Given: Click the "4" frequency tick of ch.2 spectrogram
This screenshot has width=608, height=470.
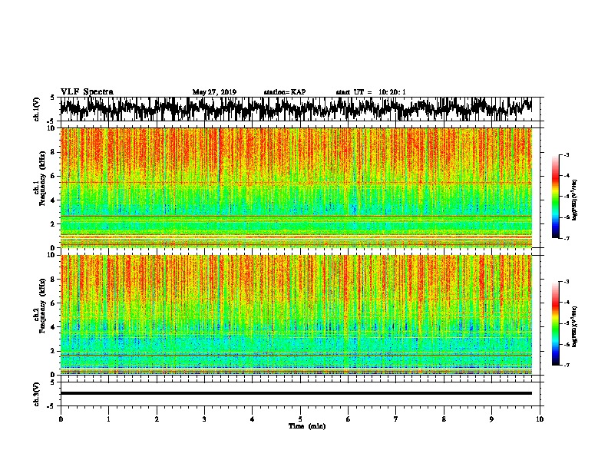Looking at the screenshot, I should tap(54, 327).
